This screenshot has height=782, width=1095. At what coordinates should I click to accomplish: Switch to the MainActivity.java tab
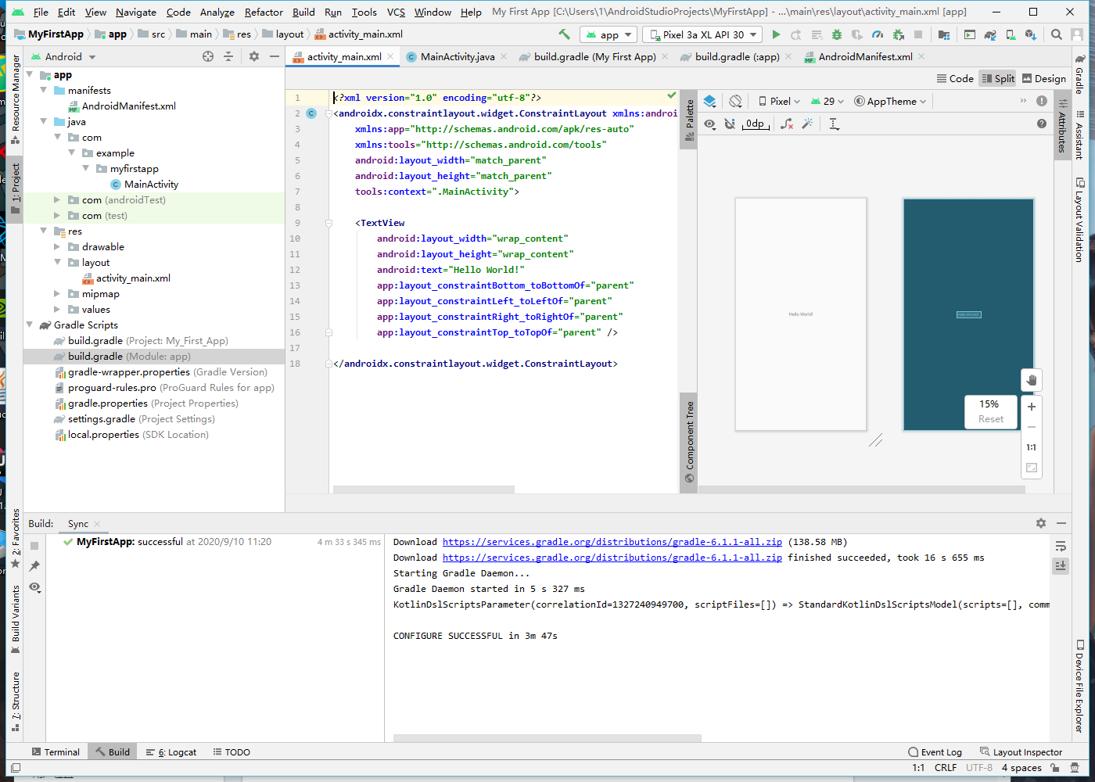[x=457, y=56]
